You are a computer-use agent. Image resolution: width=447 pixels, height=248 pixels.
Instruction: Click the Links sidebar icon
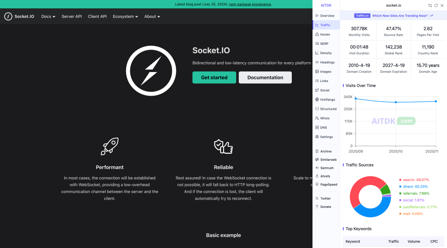pyautogui.click(x=317, y=81)
